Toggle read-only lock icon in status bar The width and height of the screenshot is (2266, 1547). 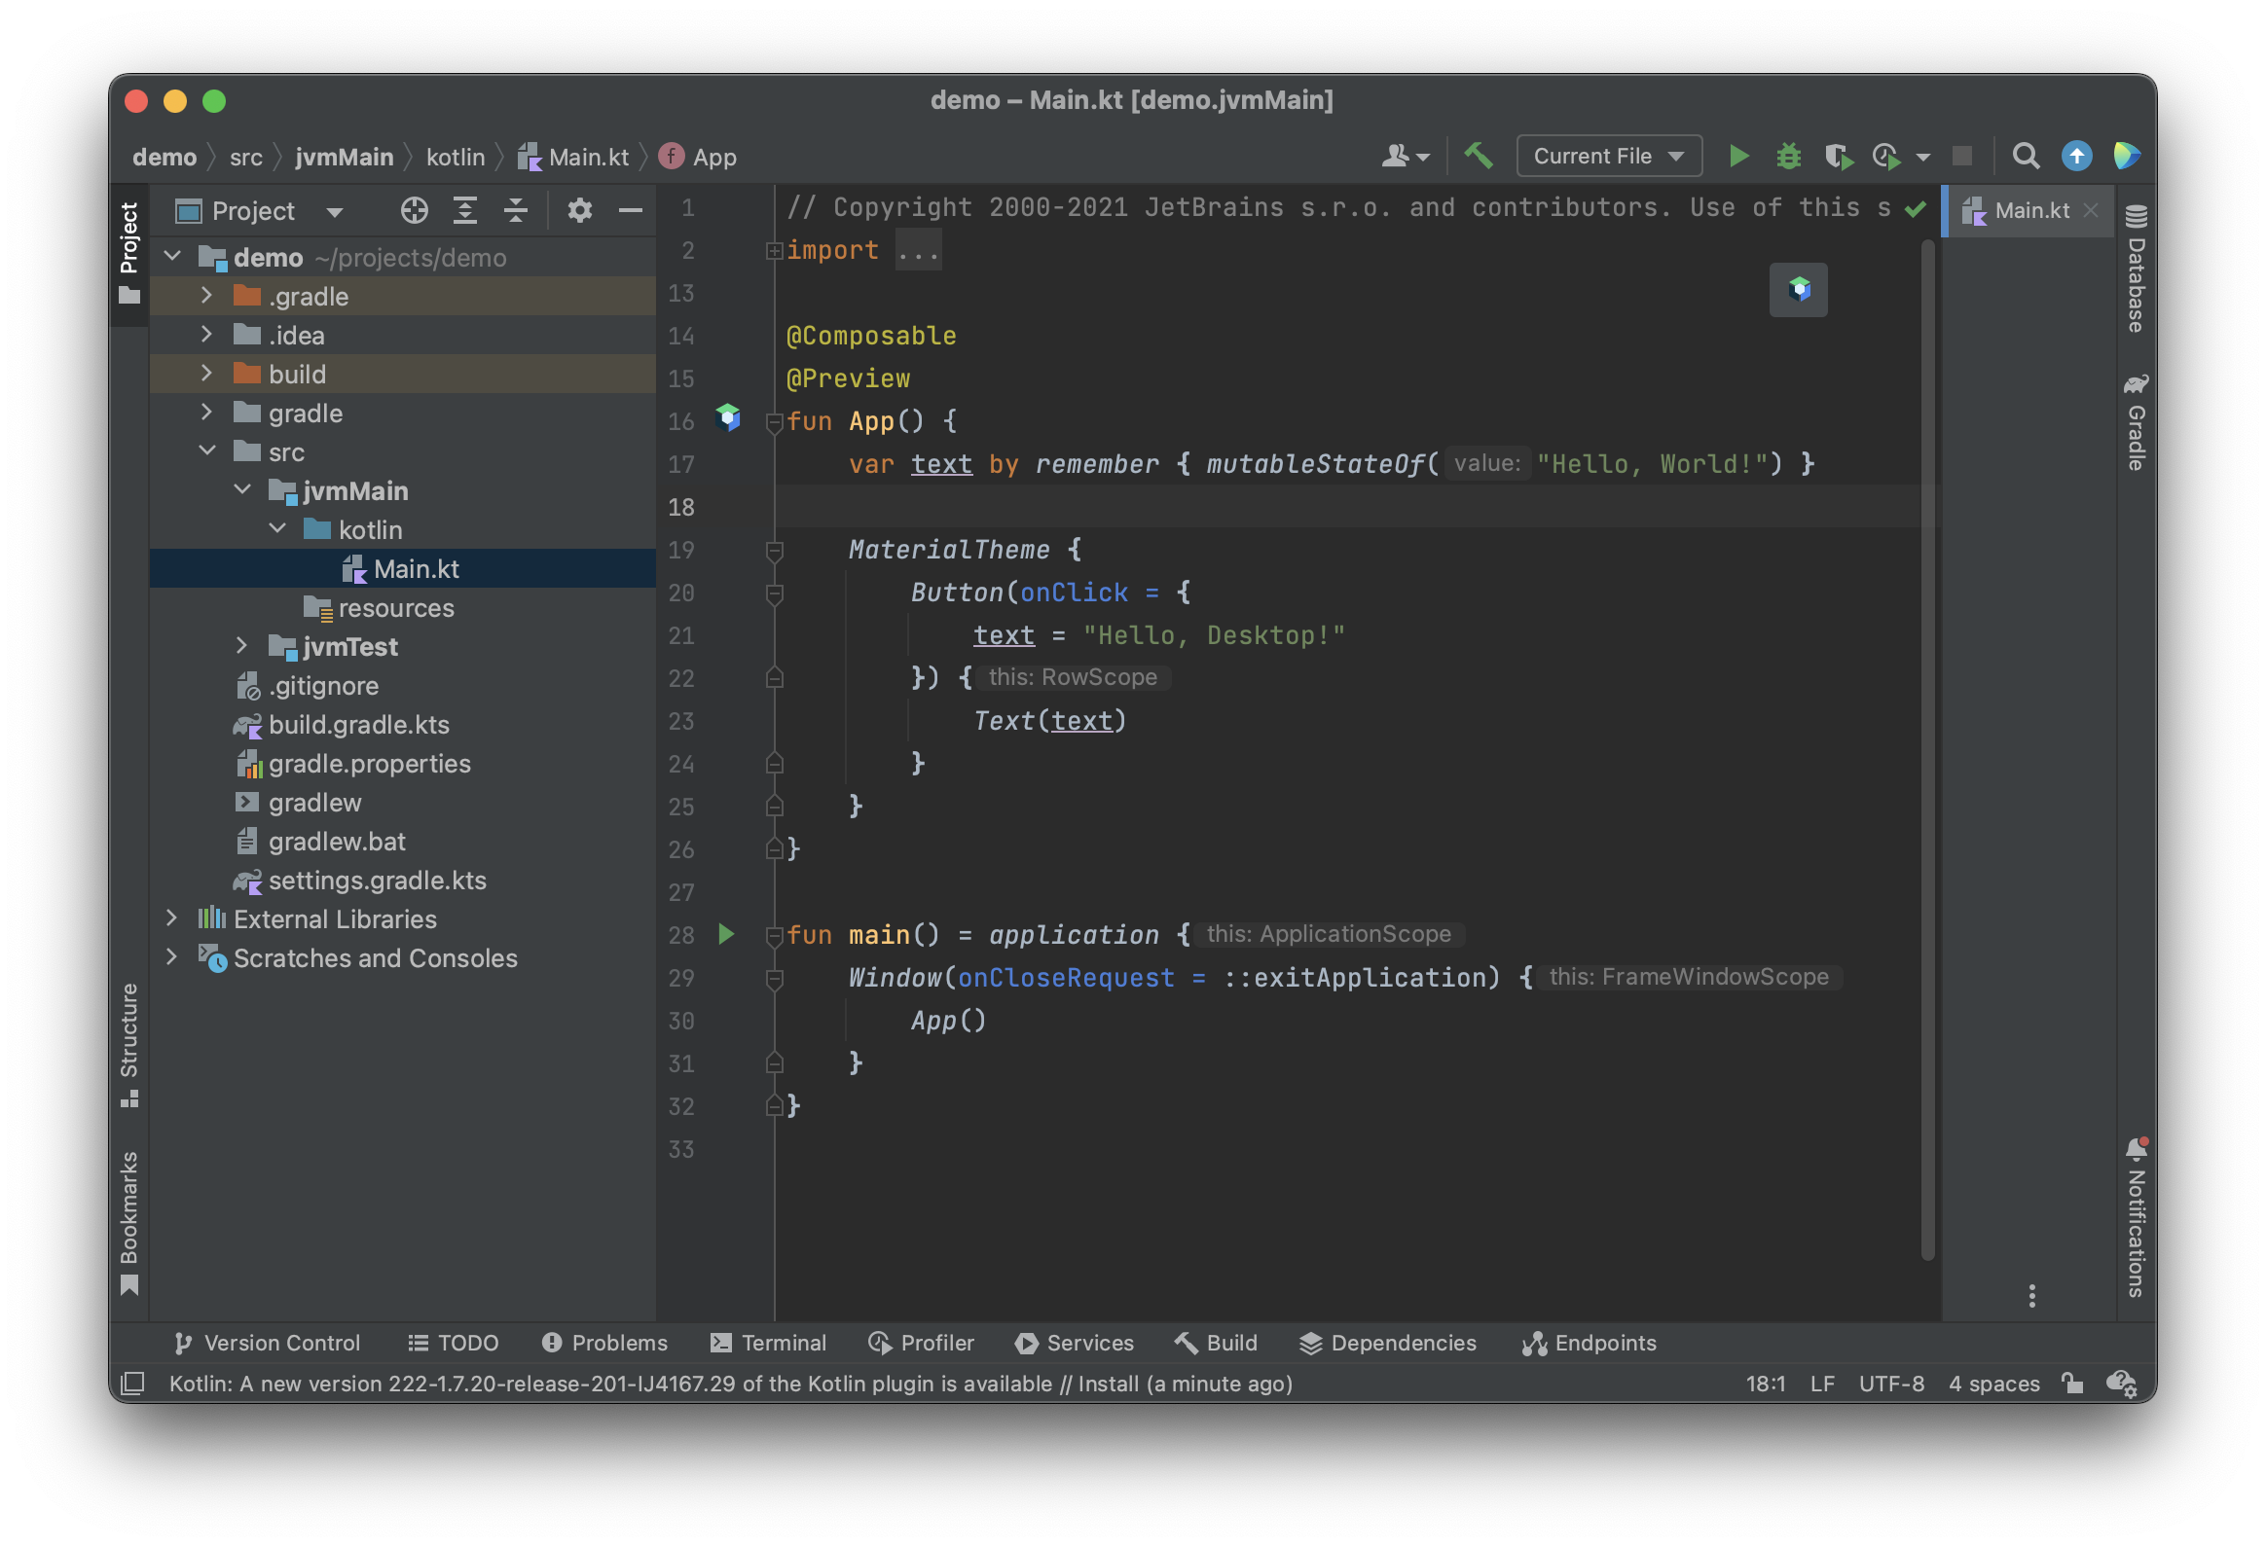tap(2073, 1383)
